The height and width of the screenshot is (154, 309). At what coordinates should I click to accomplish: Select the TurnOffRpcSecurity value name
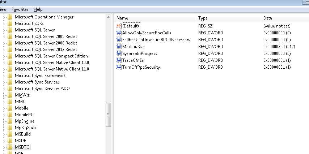click(x=141, y=67)
